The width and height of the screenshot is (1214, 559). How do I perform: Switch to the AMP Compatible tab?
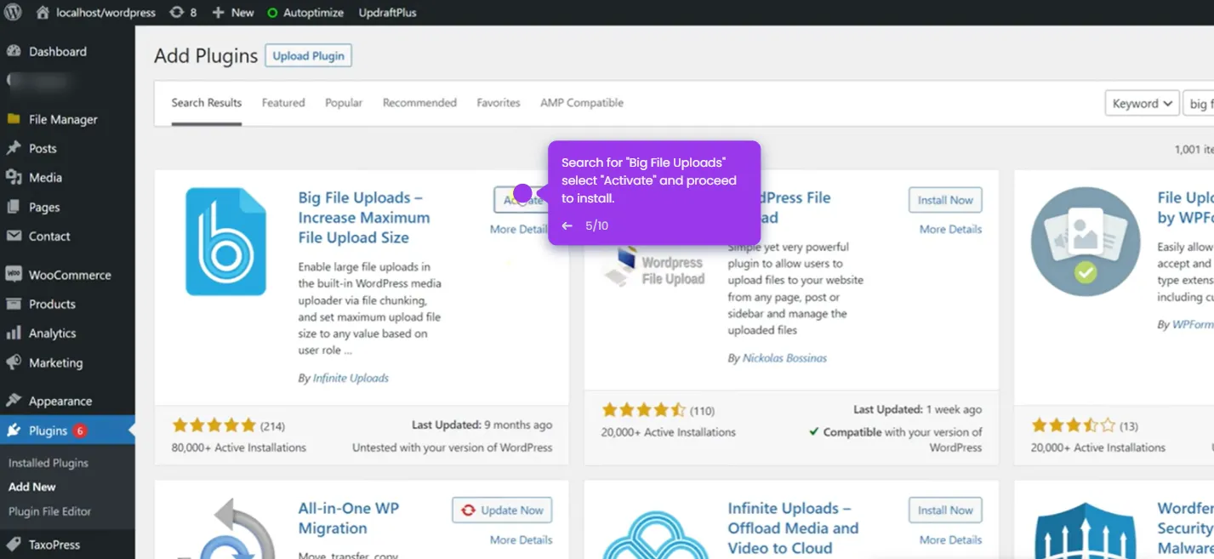click(582, 103)
